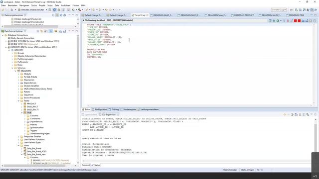Switch to the SQL-Ergebnisse view tab
The width and height of the screenshot is (319, 179).
(x=109, y=115)
